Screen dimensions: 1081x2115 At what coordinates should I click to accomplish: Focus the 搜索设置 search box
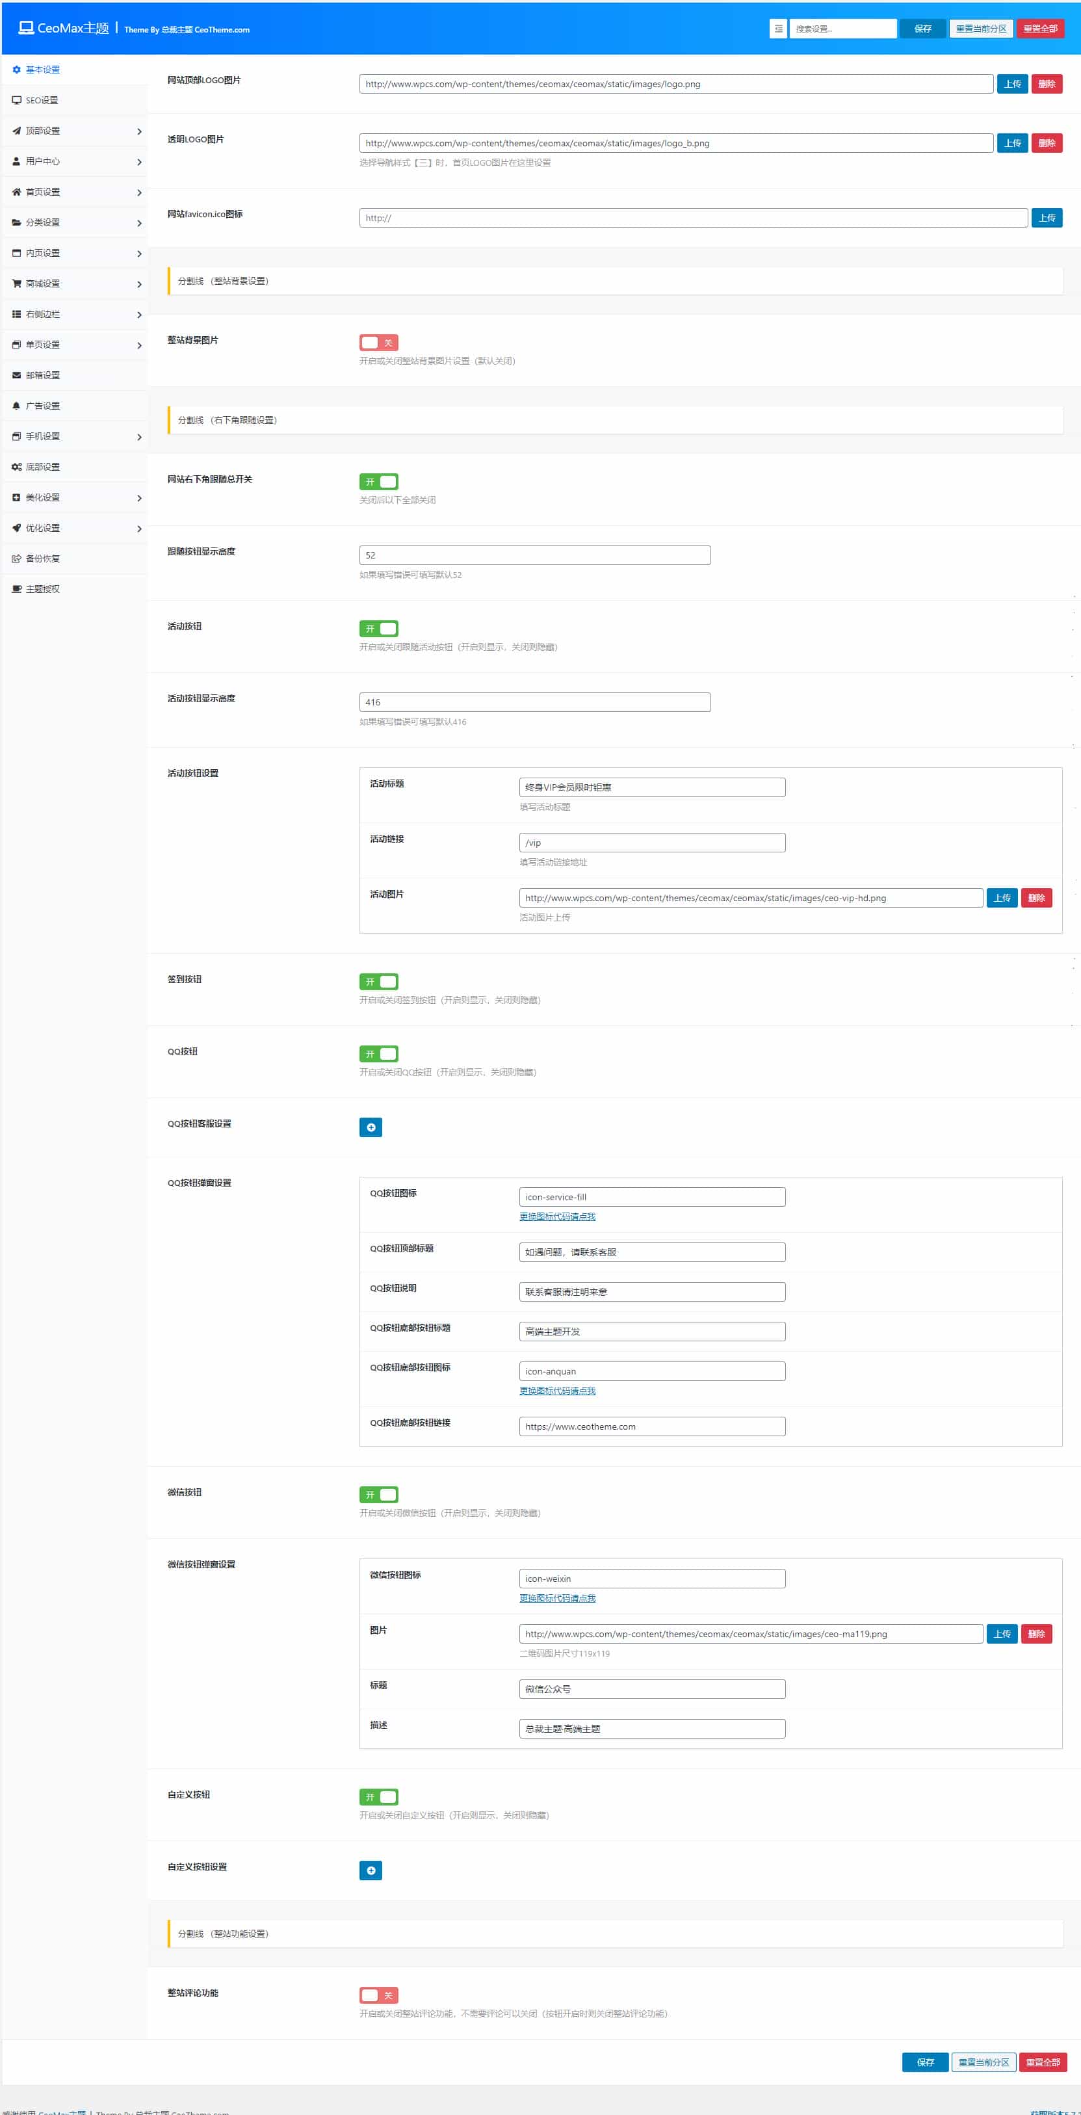[x=843, y=29]
